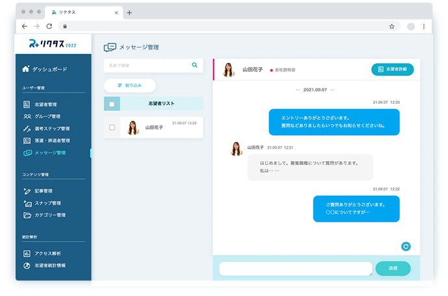Viewport: 448px width, 296px height.
Task: Click the refresh chat icon
Action: pyautogui.click(x=406, y=246)
